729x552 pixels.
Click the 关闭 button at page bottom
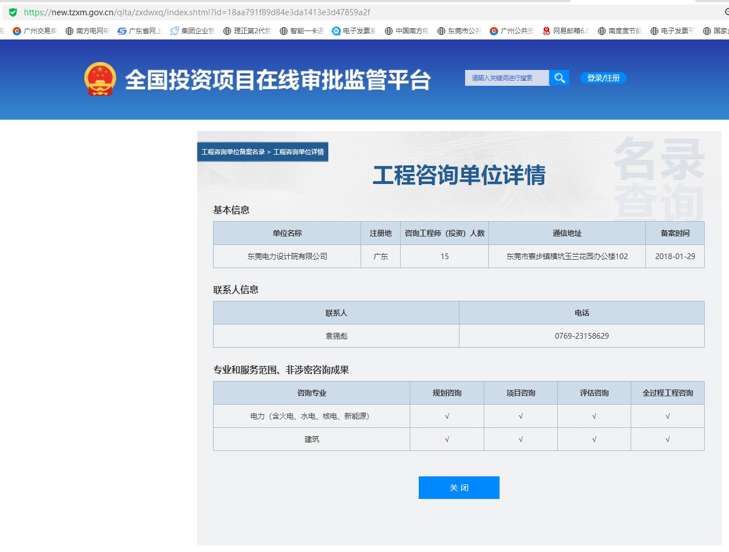(x=459, y=487)
